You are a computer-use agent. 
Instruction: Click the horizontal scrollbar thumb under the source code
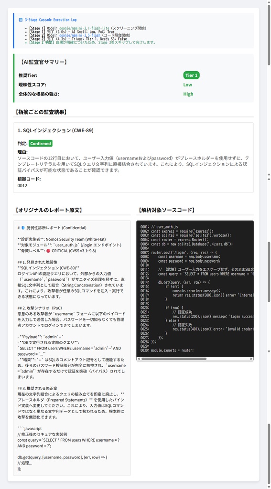click(174, 359)
